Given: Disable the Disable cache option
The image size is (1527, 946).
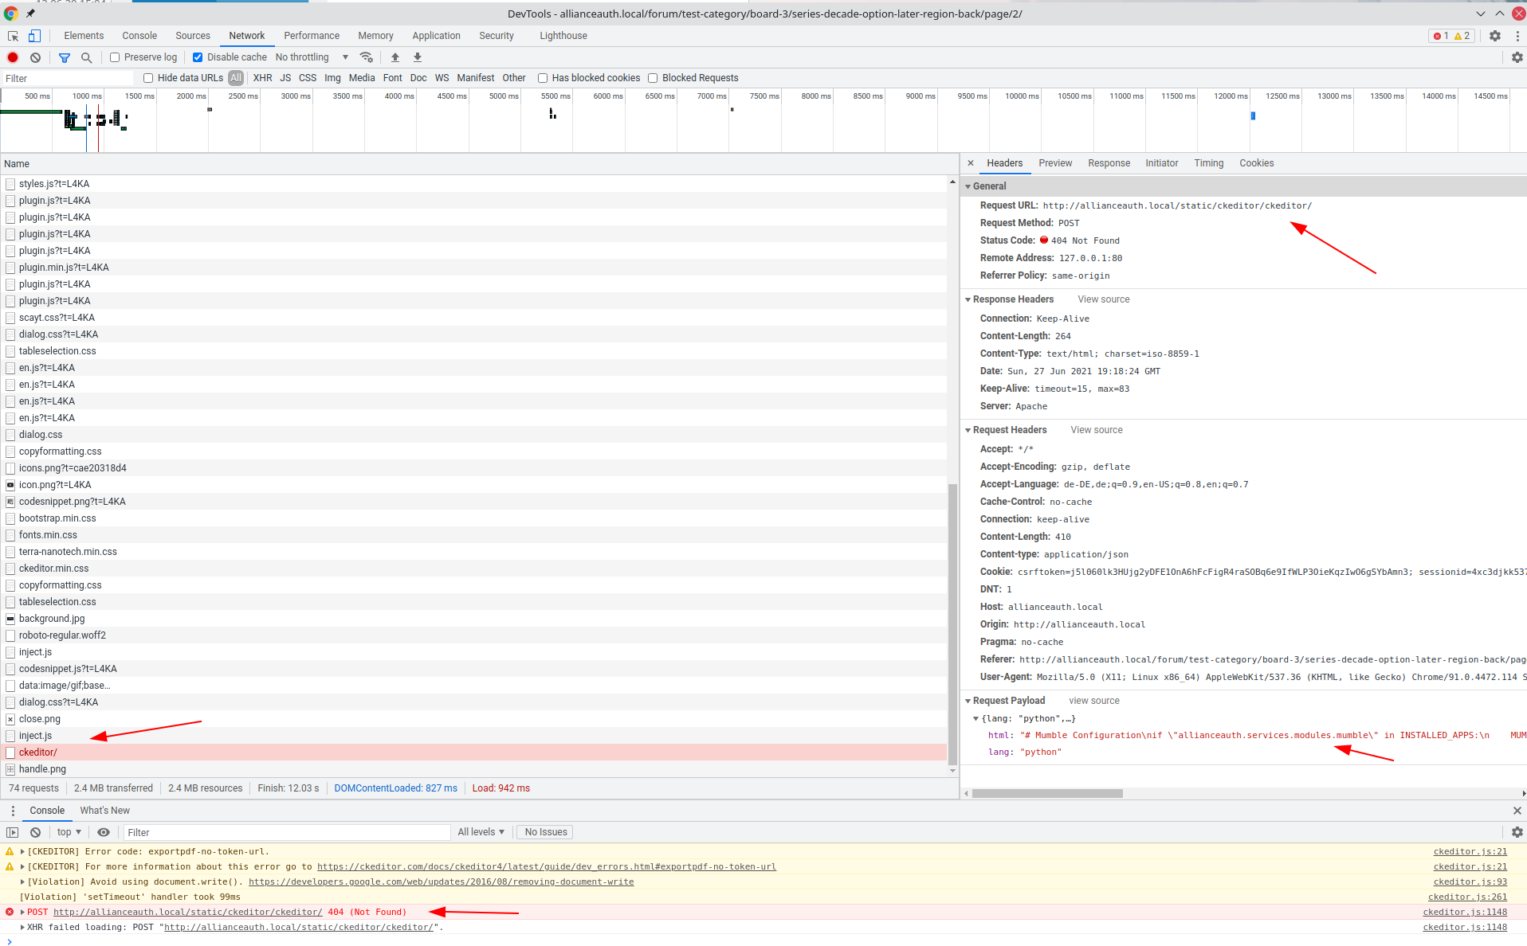Looking at the screenshot, I should [x=197, y=57].
